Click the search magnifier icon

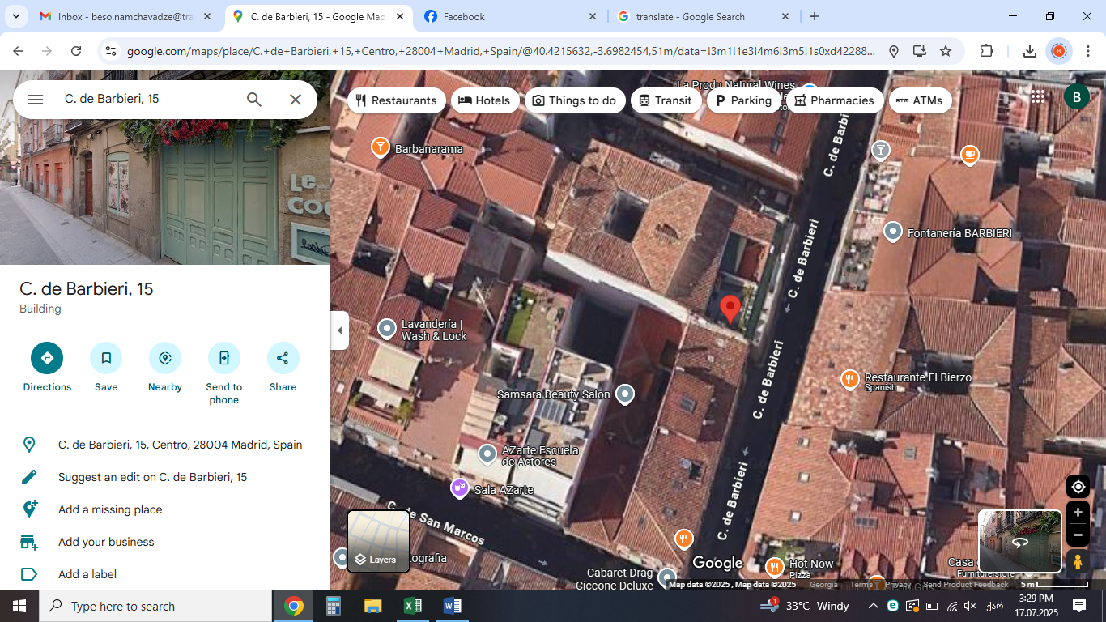coord(254,100)
